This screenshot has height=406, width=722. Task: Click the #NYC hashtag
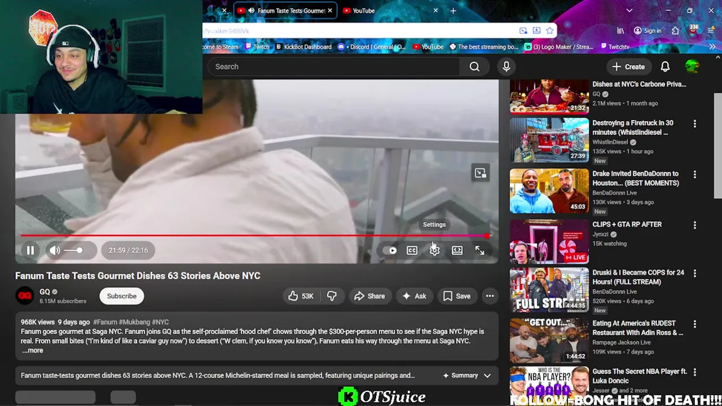coord(160,322)
